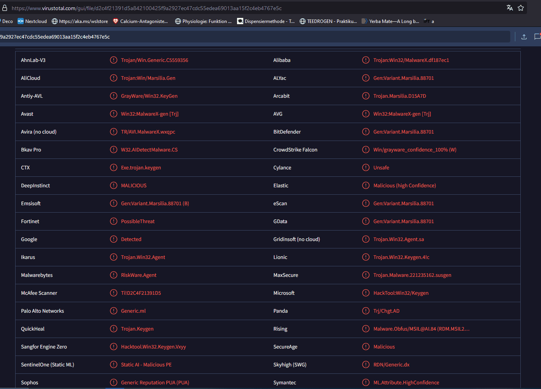This screenshot has width=541, height=389.
Task: Select the RDN/Generic.dx detection text
Action: coord(391,364)
